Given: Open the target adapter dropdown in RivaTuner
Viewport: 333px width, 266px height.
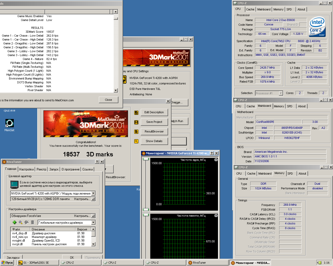Looking at the screenshot, I should [x=93, y=193].
